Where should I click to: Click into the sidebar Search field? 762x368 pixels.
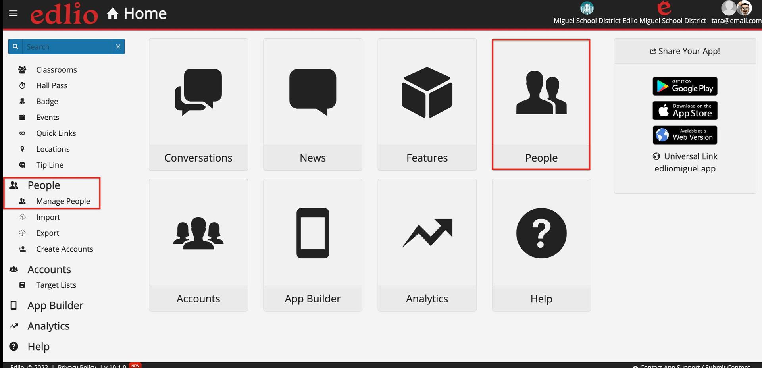pos(67,46)
